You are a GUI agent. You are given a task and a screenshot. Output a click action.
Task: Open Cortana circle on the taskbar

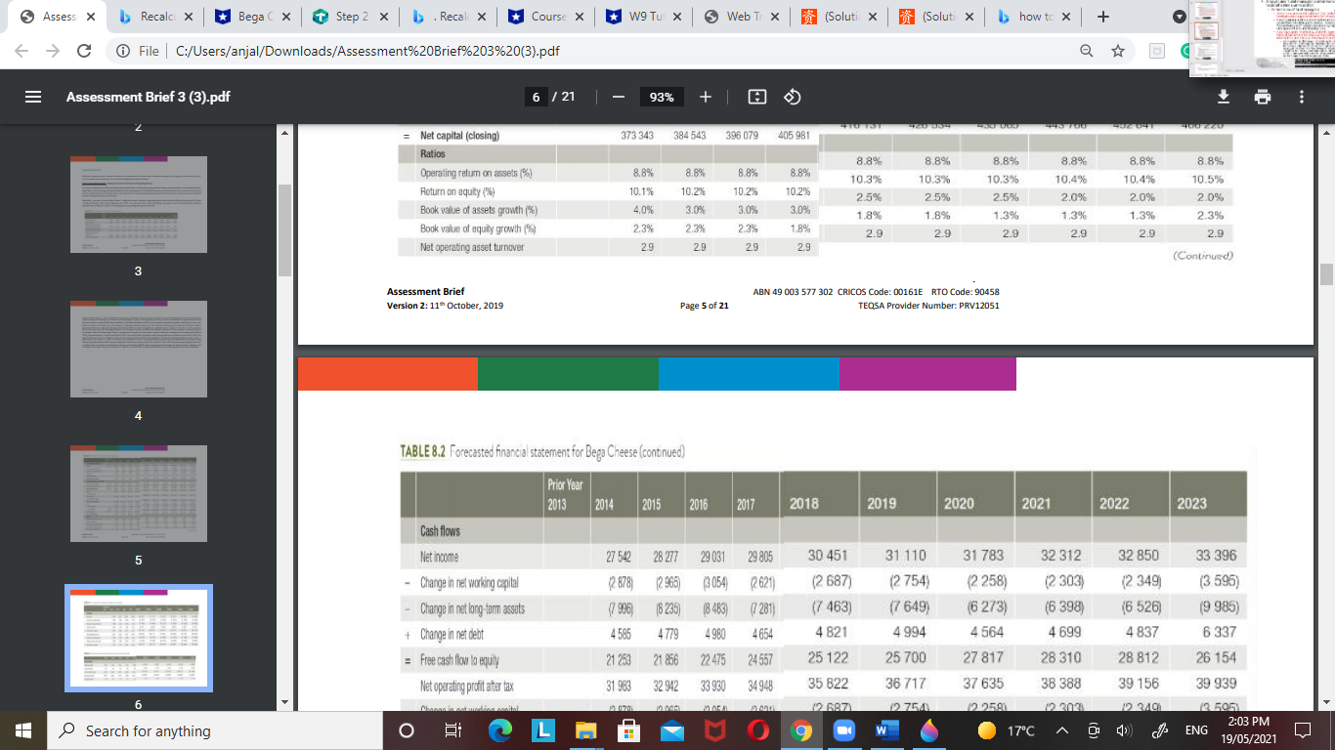pos(406,730)
